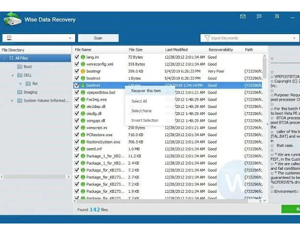Uncheck the oem0.inf checkbox
Screen dimensions: 300x235
77,149
